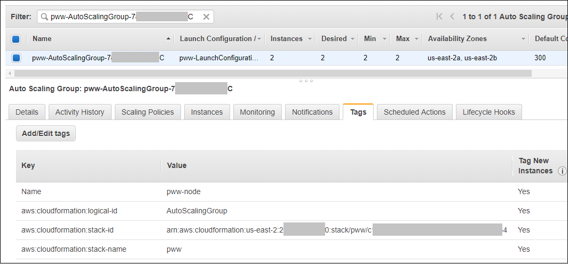The width and height of the screenshot is (568, 264).
Task: Open the Tag New Instances info icon
Action: [x=562, y=171]
